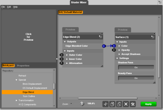The width and height of the screenshot is (163, 110).
Task: Toggle Beauty Pass On button
Action: [x=136, y=78]
